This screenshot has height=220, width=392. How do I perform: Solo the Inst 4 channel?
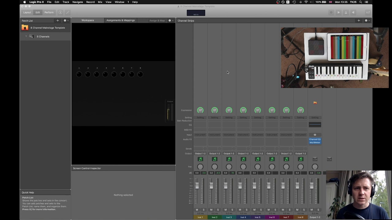click(x=247, y=210)
